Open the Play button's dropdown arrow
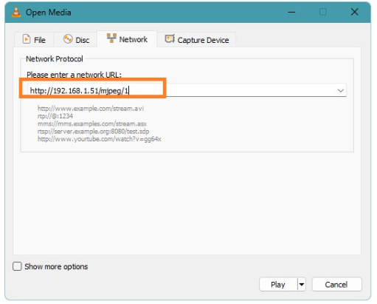 coord(302,285)
